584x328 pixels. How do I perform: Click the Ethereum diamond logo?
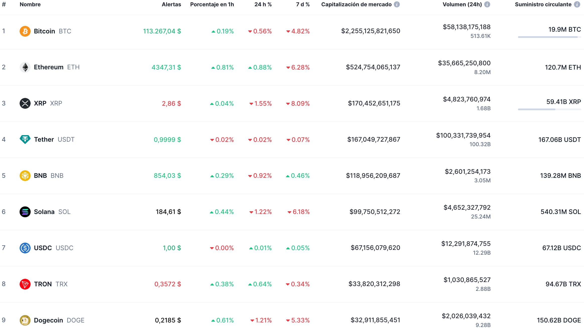[25, 67]
